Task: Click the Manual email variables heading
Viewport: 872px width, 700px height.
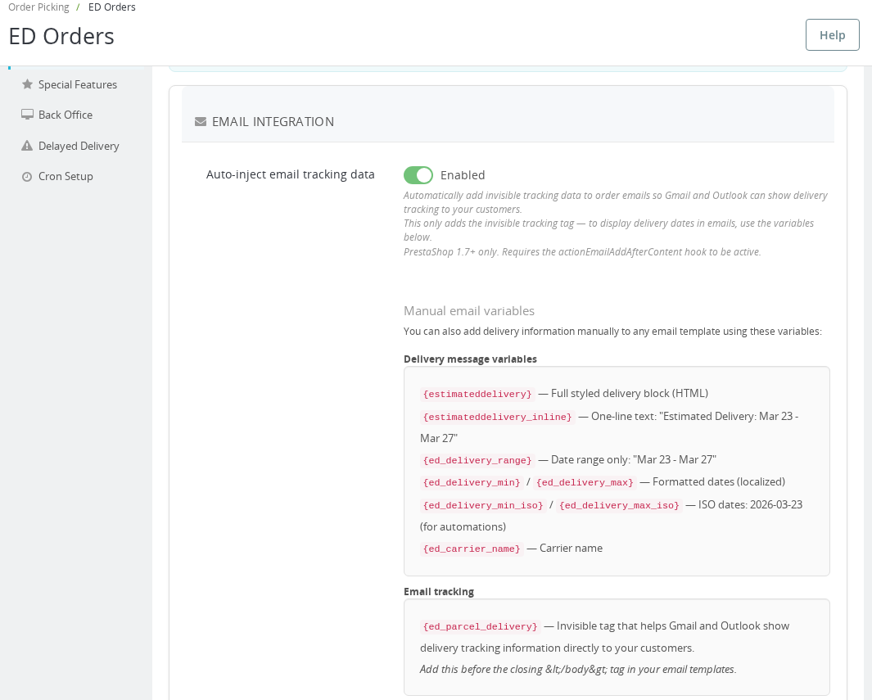Action: point(469,311)
